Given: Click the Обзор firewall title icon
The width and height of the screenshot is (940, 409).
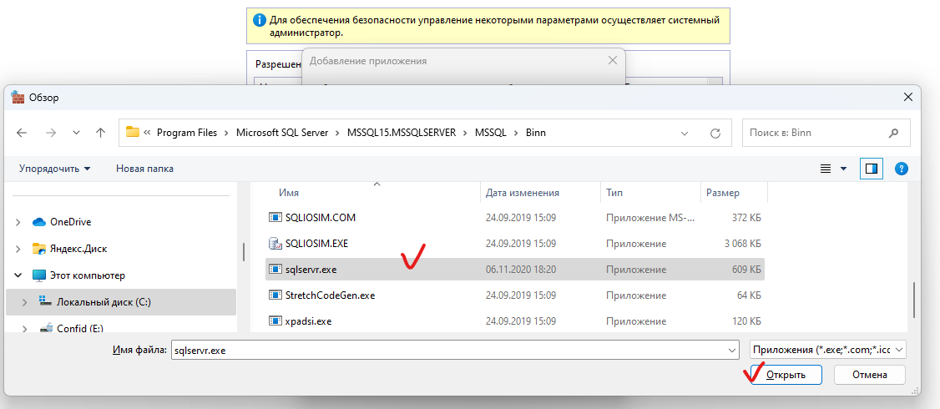Looking at the screenshot, I should click(x=18, y=97).
